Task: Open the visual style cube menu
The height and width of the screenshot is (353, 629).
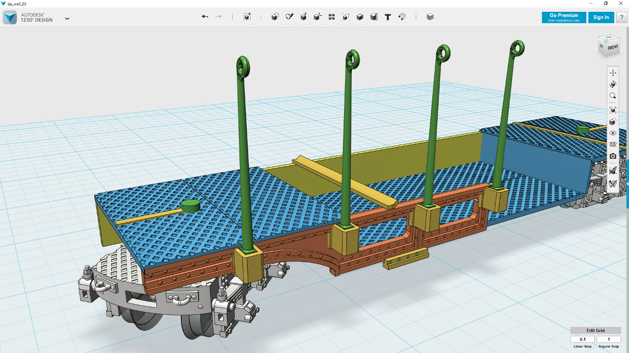Action: (613, 122)
